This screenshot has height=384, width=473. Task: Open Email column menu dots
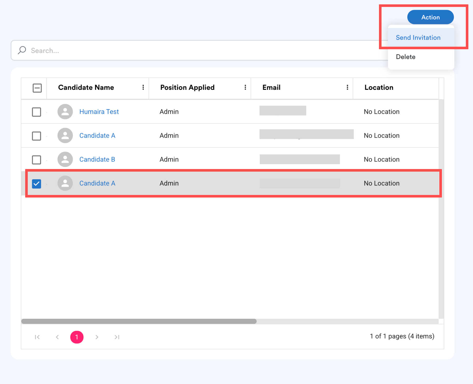(347, 87)
